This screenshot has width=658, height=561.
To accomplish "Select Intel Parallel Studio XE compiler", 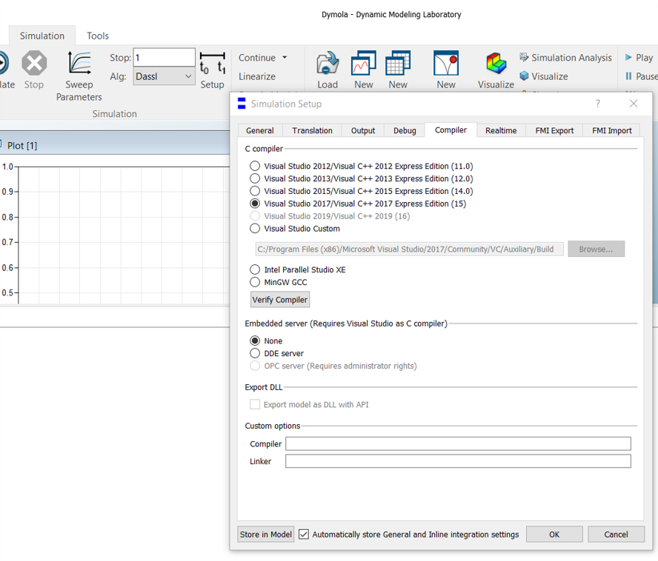I will (255, 269).
